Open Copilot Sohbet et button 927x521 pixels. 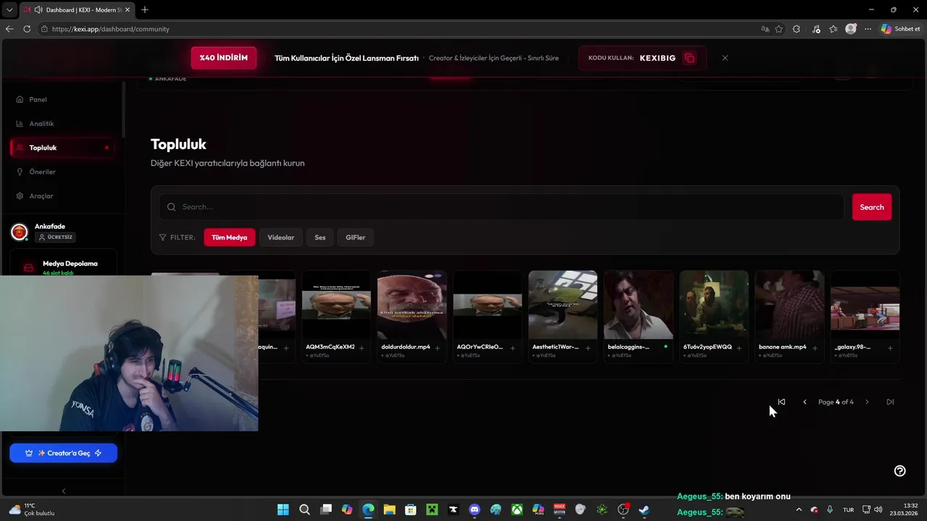coord(901,29)
